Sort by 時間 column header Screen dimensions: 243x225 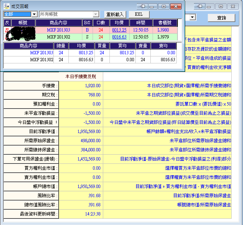pyautogui.click(x=141, y=23)
